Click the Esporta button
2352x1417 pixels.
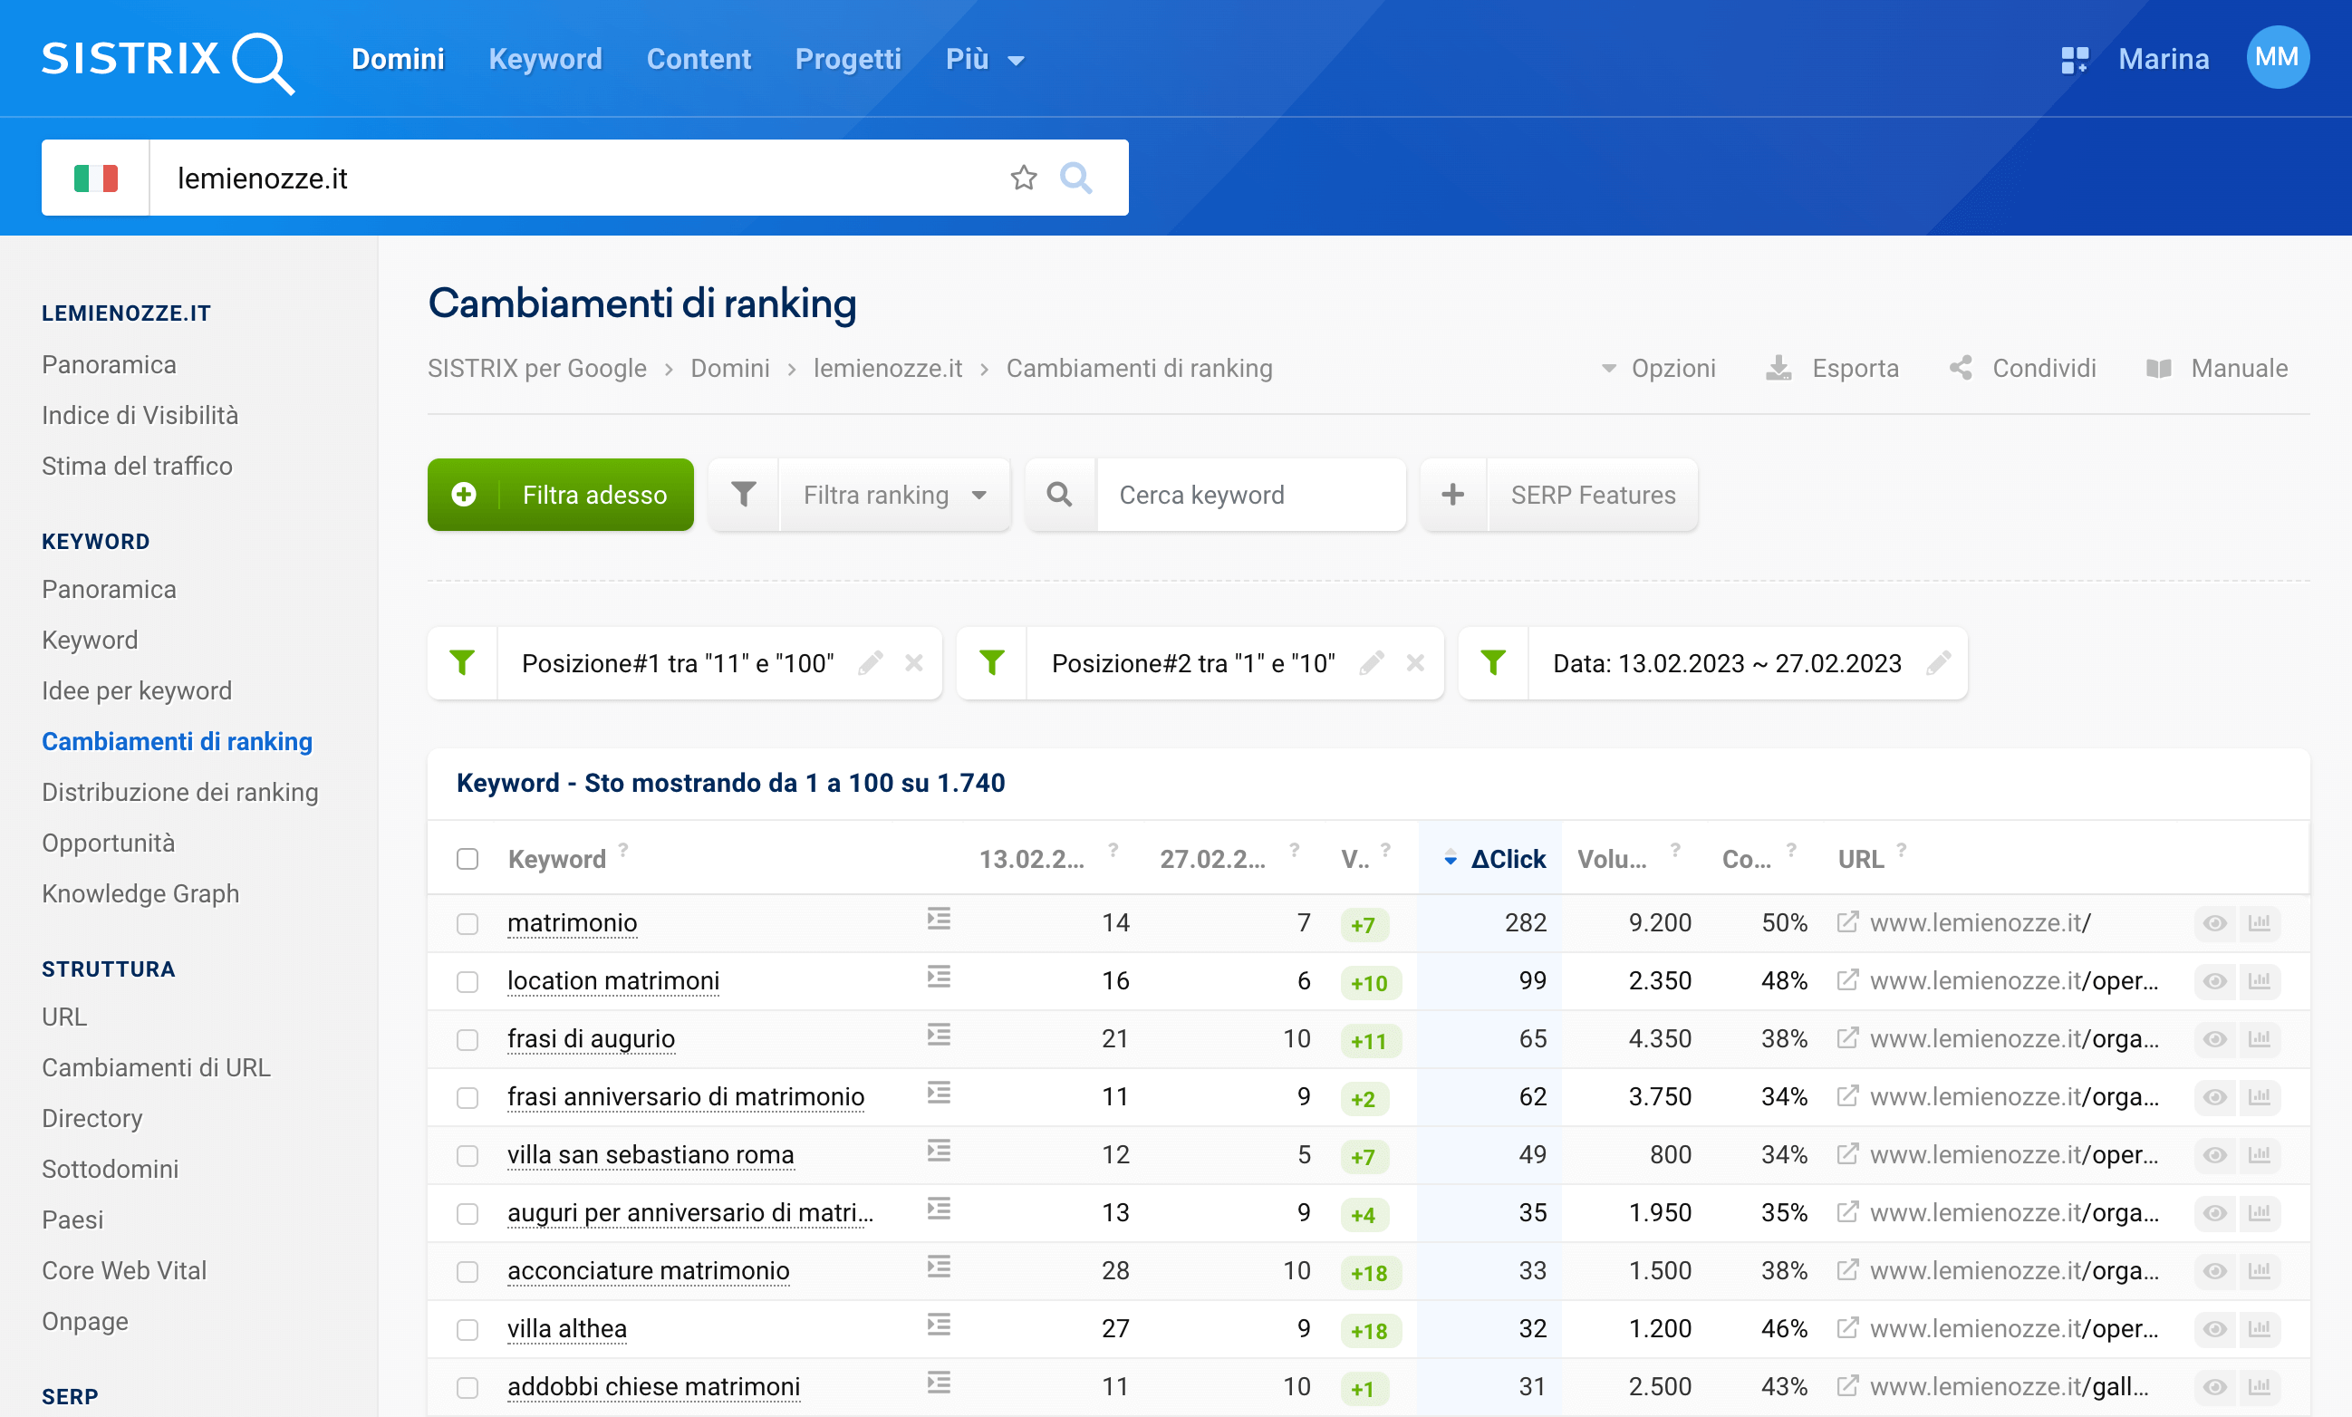(1833, 369)
